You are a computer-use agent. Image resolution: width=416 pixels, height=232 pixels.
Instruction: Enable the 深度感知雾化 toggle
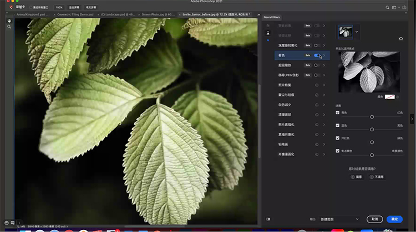tap(317, 45)
